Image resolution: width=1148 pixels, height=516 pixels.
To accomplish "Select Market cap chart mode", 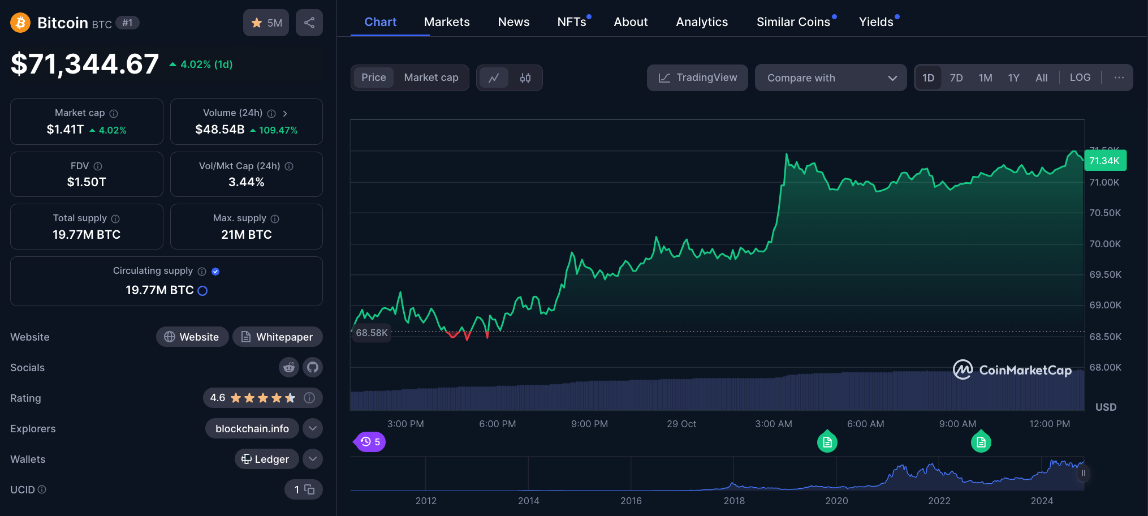I will coord(431,78).
